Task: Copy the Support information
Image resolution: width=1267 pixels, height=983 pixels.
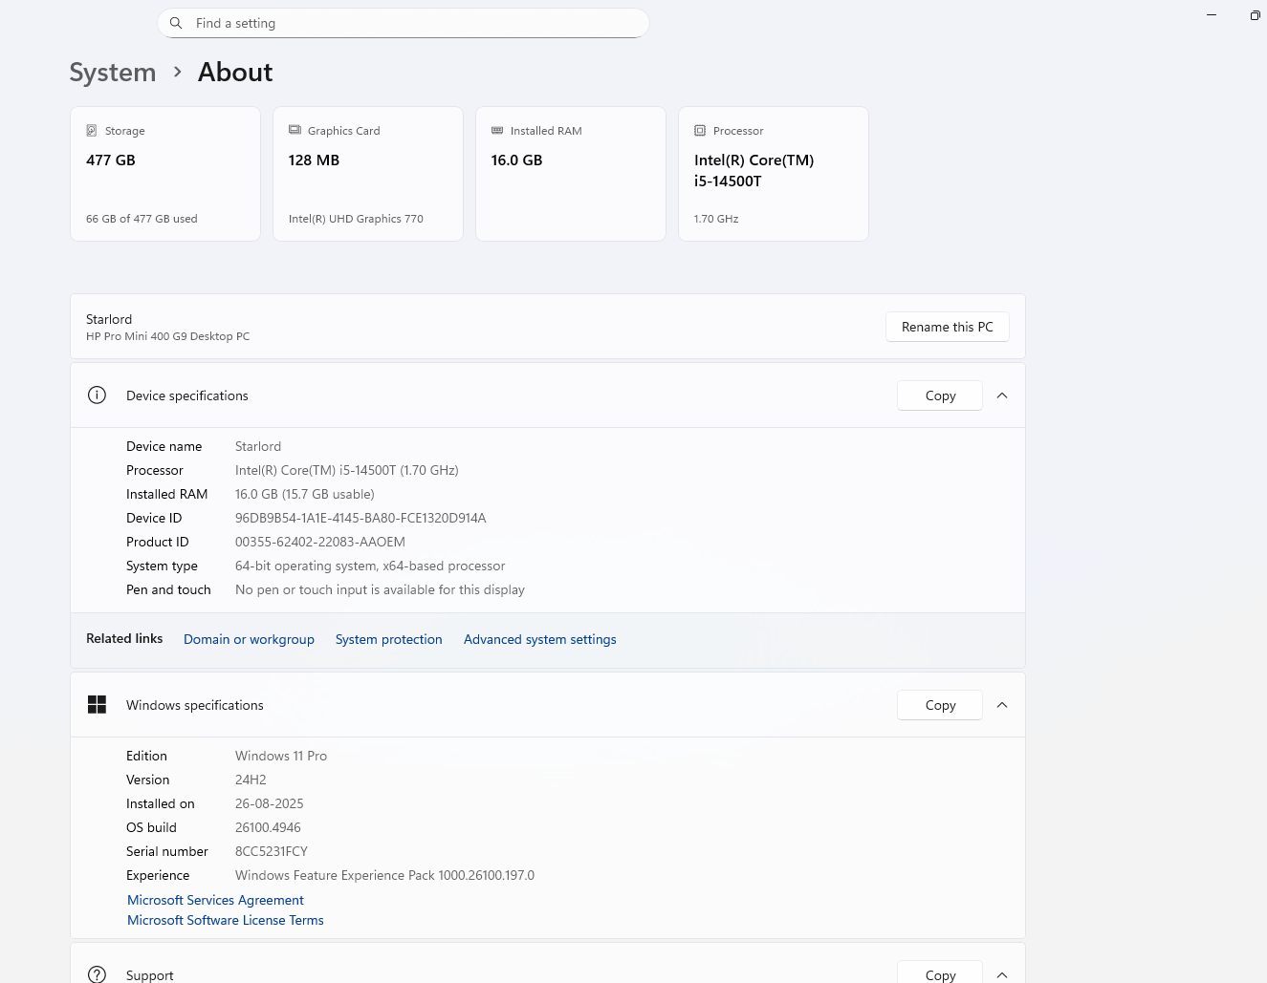Action: click(940, 973)
